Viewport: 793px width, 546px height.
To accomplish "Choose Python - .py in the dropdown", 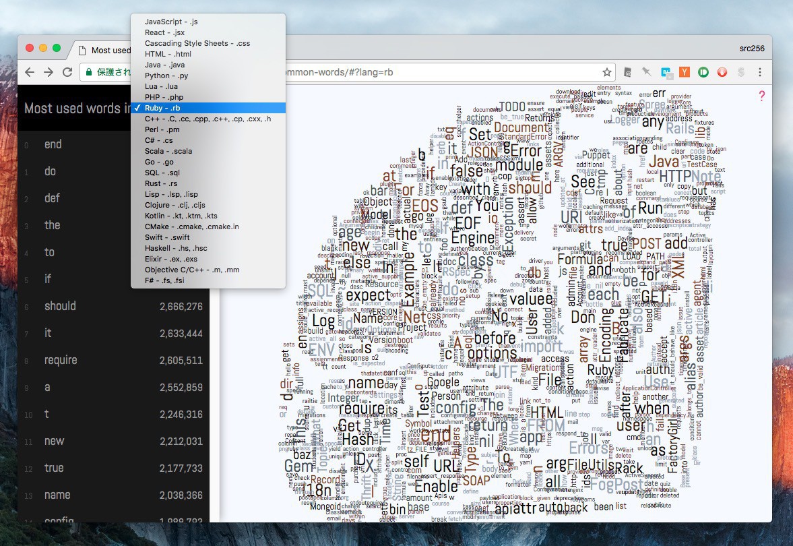I will pos(166,75).
